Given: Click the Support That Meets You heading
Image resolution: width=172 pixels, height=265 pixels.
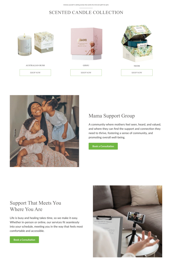Looking at the screenshot, I should coord(35,206).
